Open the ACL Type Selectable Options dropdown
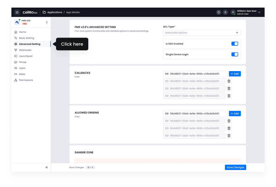The height and width of the screenshot is (187, 276). click(202, 33)
